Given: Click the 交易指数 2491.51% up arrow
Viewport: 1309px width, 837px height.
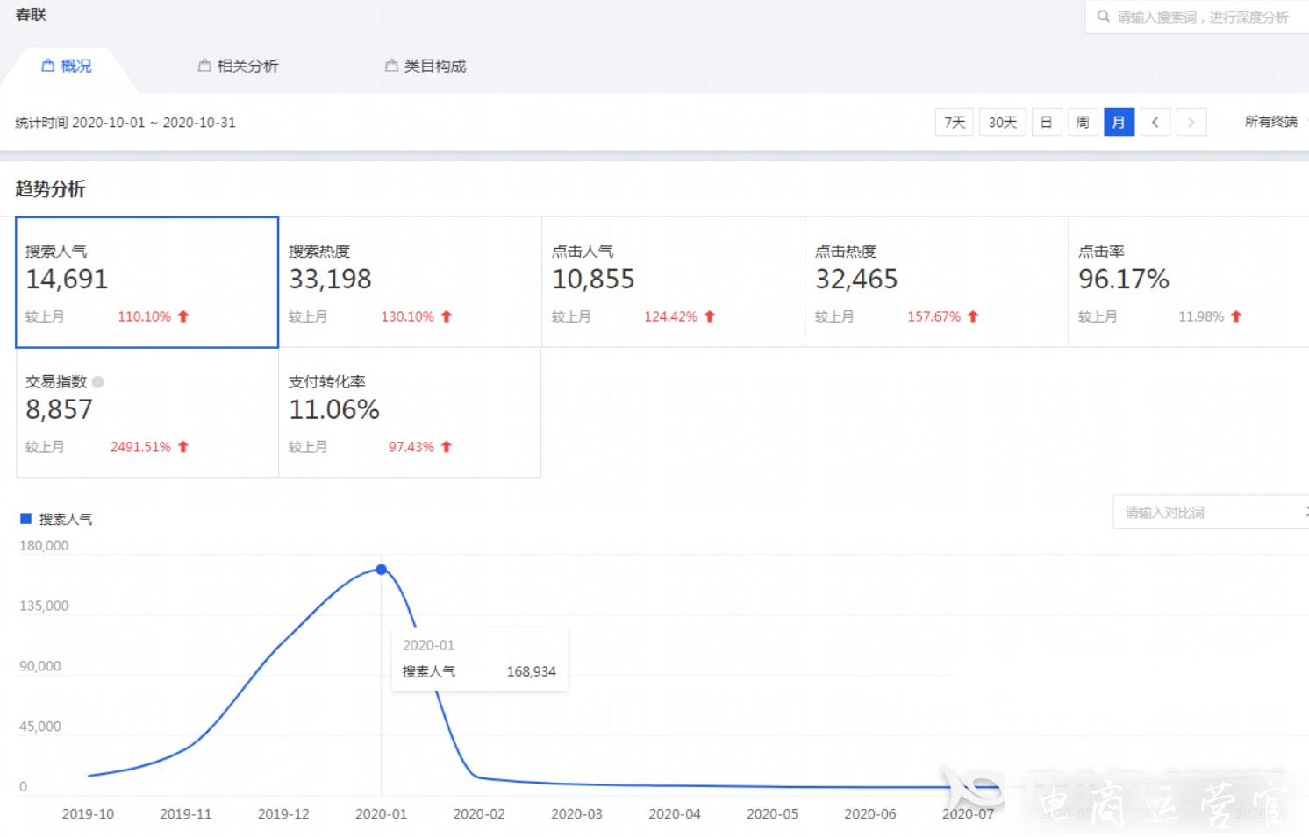Looking at the screenshot, I should coord(183,447).
